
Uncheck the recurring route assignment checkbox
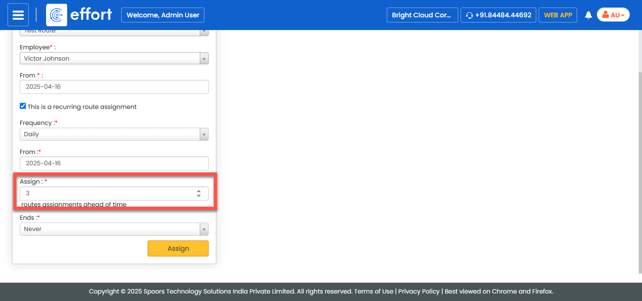coord(23,106)
